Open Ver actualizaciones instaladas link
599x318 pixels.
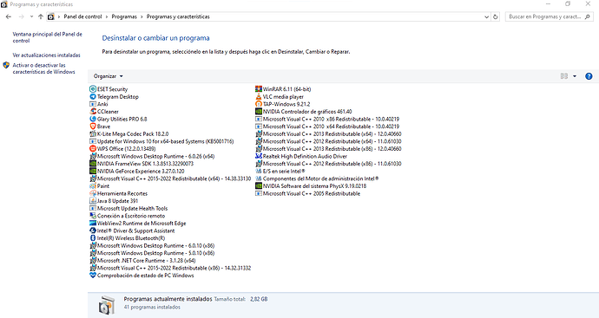[47, 55]
